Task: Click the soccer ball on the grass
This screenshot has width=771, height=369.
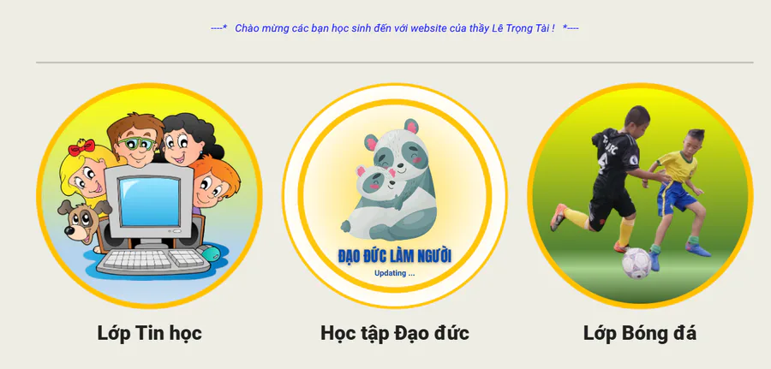Action: (637, 264)
